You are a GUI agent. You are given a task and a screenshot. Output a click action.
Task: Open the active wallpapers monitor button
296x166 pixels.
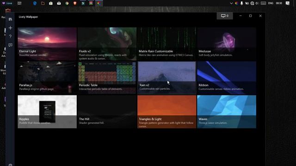[225, 16]
